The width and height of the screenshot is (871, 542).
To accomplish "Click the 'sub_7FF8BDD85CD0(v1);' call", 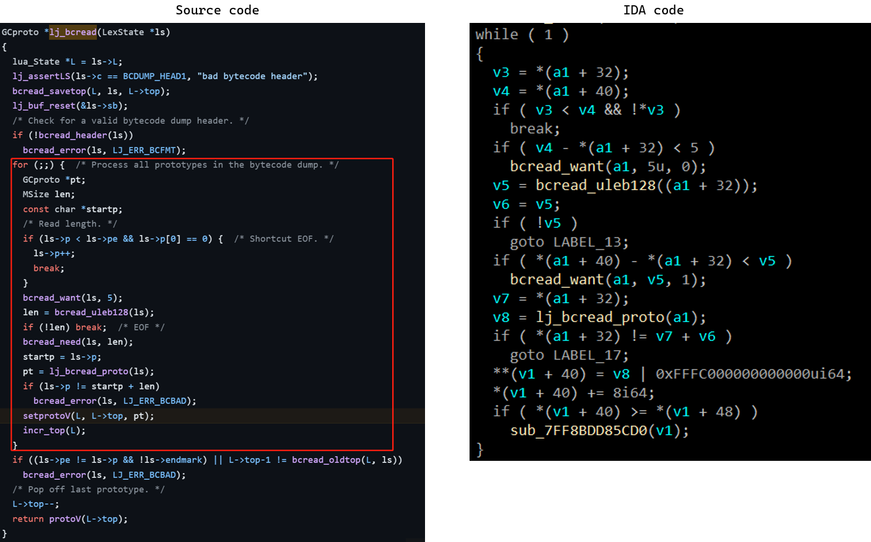I will click(x=600, y=431).
